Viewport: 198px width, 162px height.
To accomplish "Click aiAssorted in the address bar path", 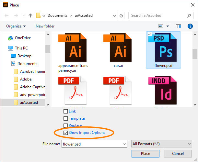I will pyautogui.click(x=84, y=16).
